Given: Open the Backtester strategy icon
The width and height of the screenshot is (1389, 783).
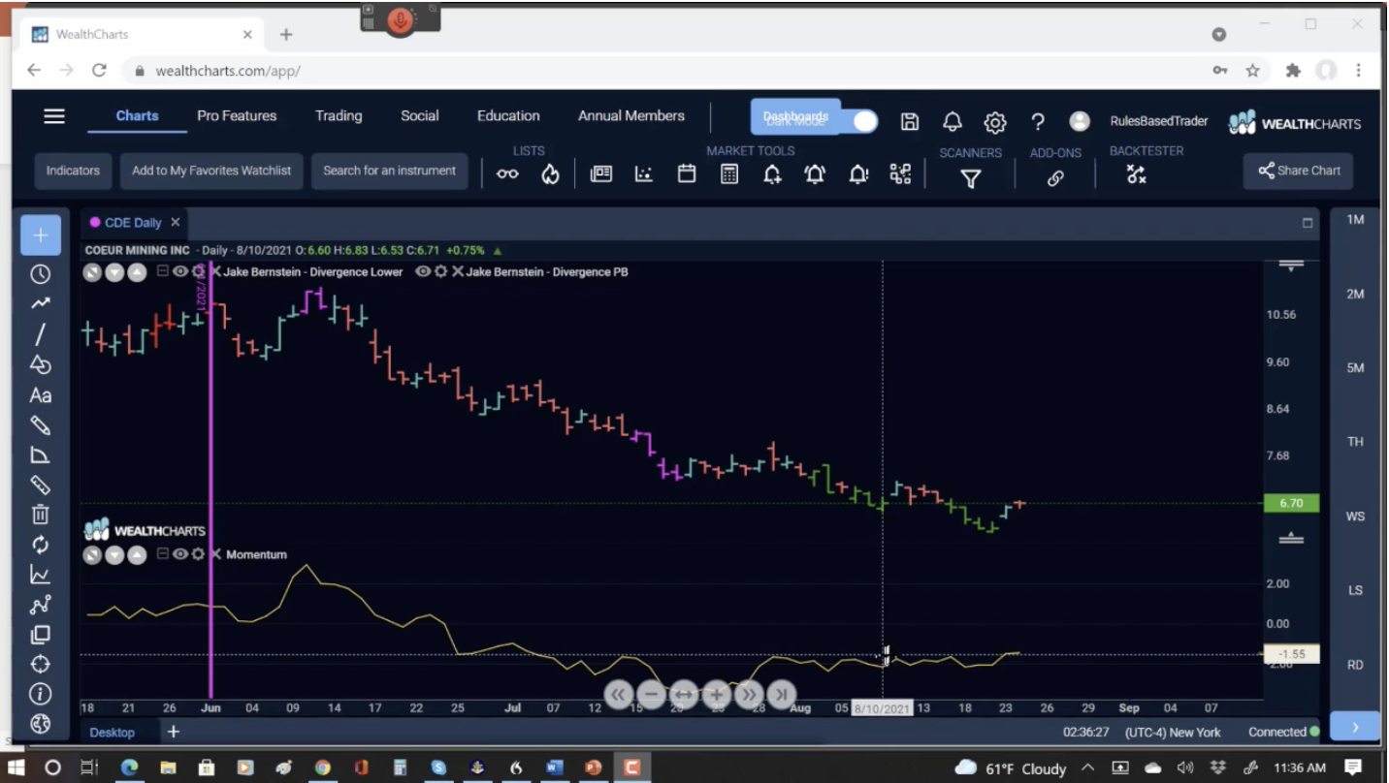Looking at the screenshot, I should [1136, 174].
